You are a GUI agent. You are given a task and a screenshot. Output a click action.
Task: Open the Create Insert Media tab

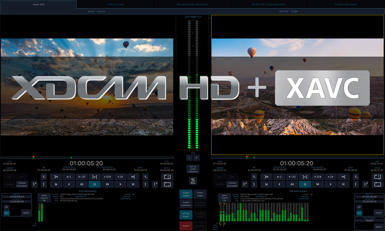tap(346, 4)
